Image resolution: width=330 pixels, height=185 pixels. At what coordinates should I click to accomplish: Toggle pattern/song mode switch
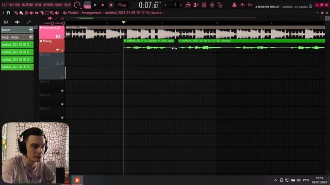coord(87,5)
